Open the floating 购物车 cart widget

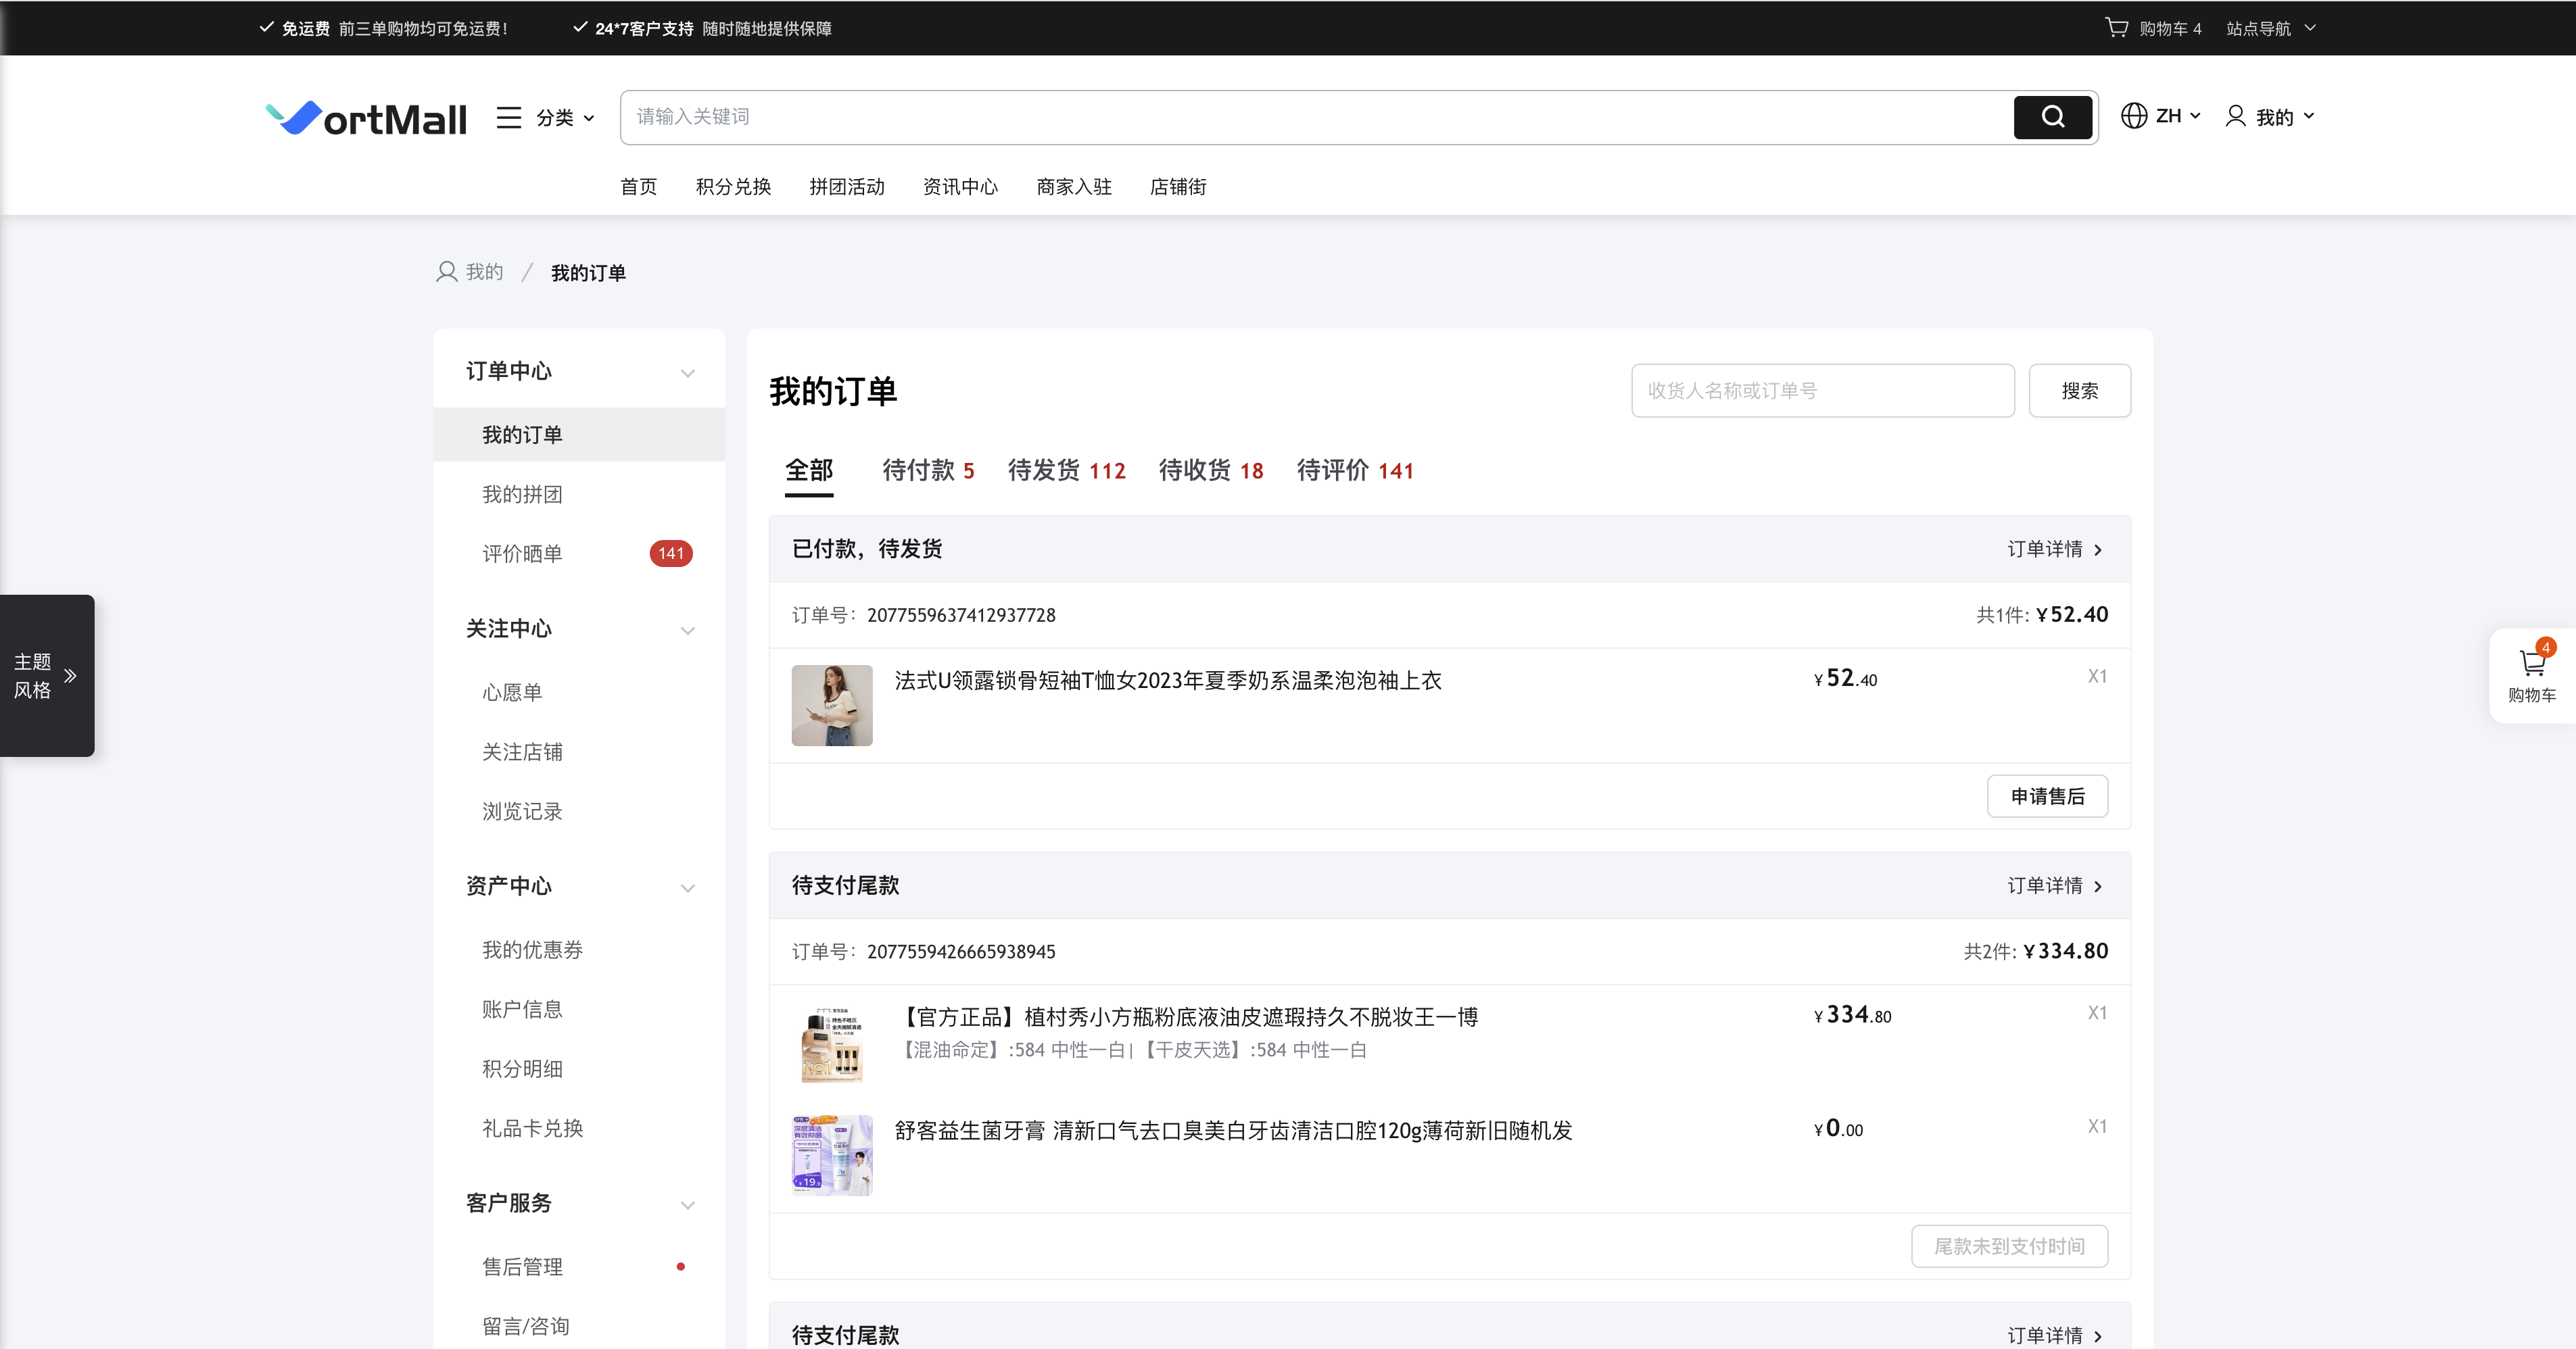[2532, 675]
